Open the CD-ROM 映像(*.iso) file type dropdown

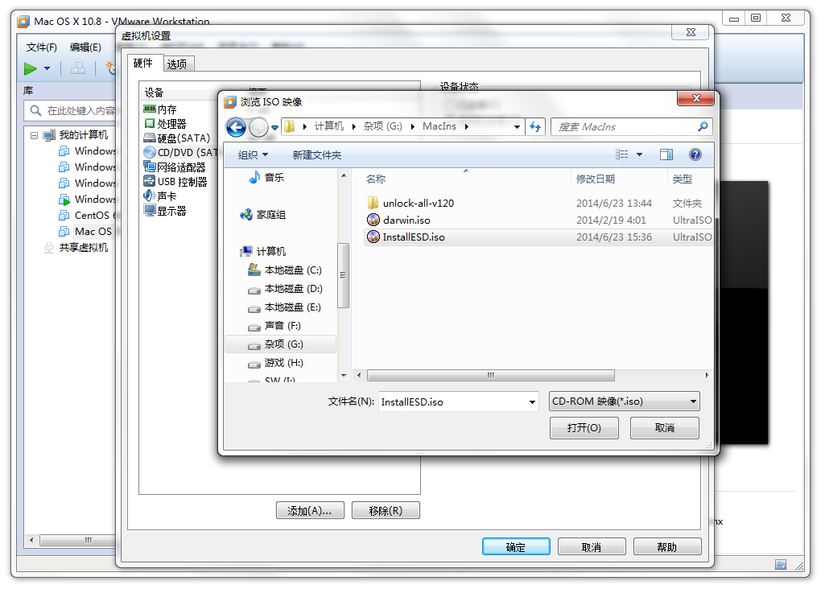pyautogui.click(x=624, y=402)
